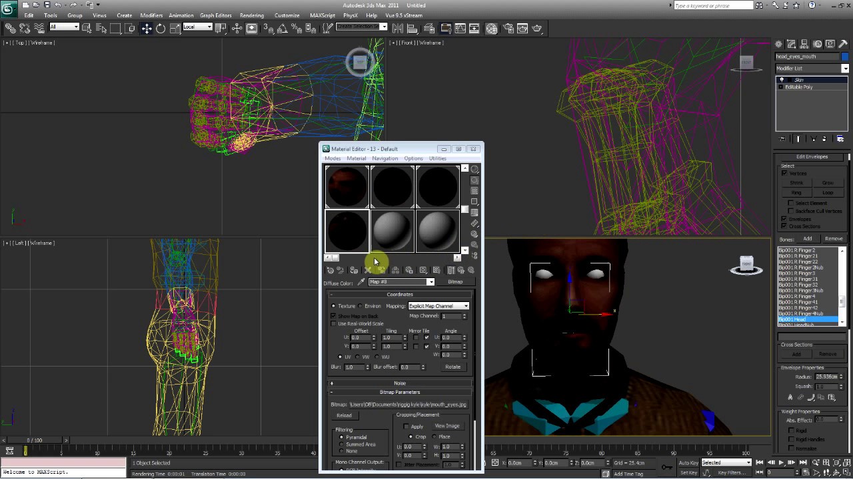Select the Rotate tool in main toolbar
This screenshot has width=853, height=479.
pyautogui.click(x=161, y=28)
